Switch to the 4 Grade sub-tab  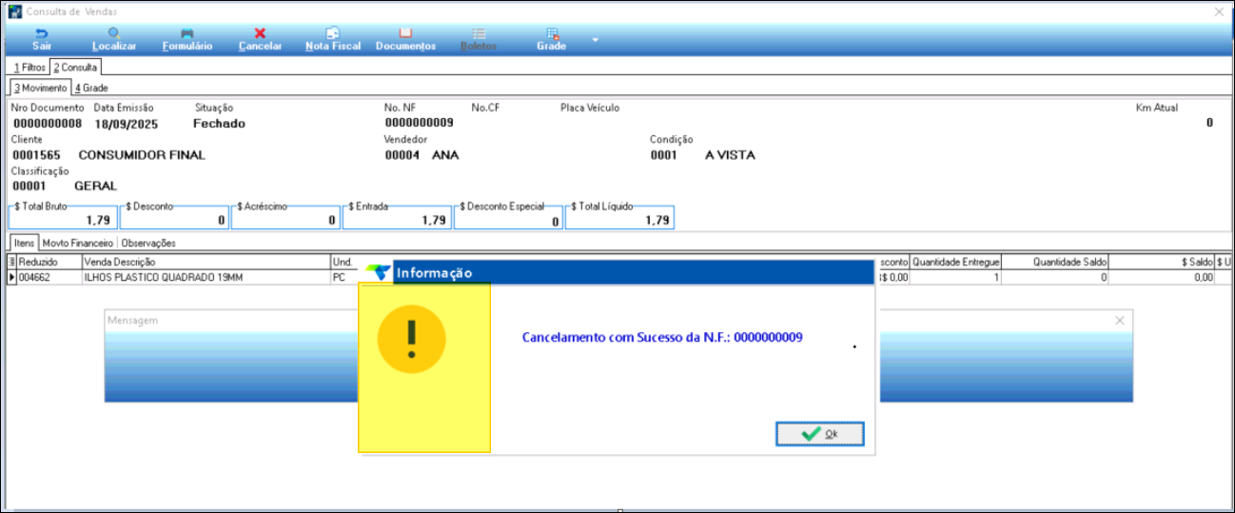91,89
